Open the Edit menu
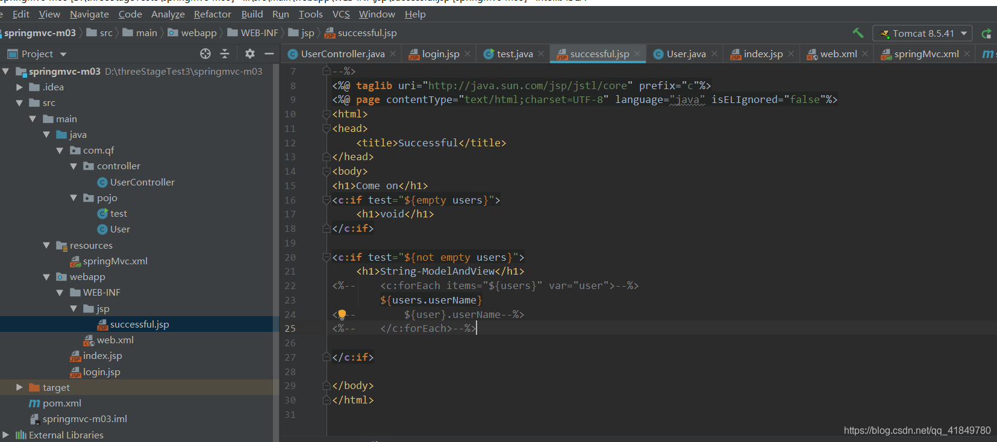 20,14
